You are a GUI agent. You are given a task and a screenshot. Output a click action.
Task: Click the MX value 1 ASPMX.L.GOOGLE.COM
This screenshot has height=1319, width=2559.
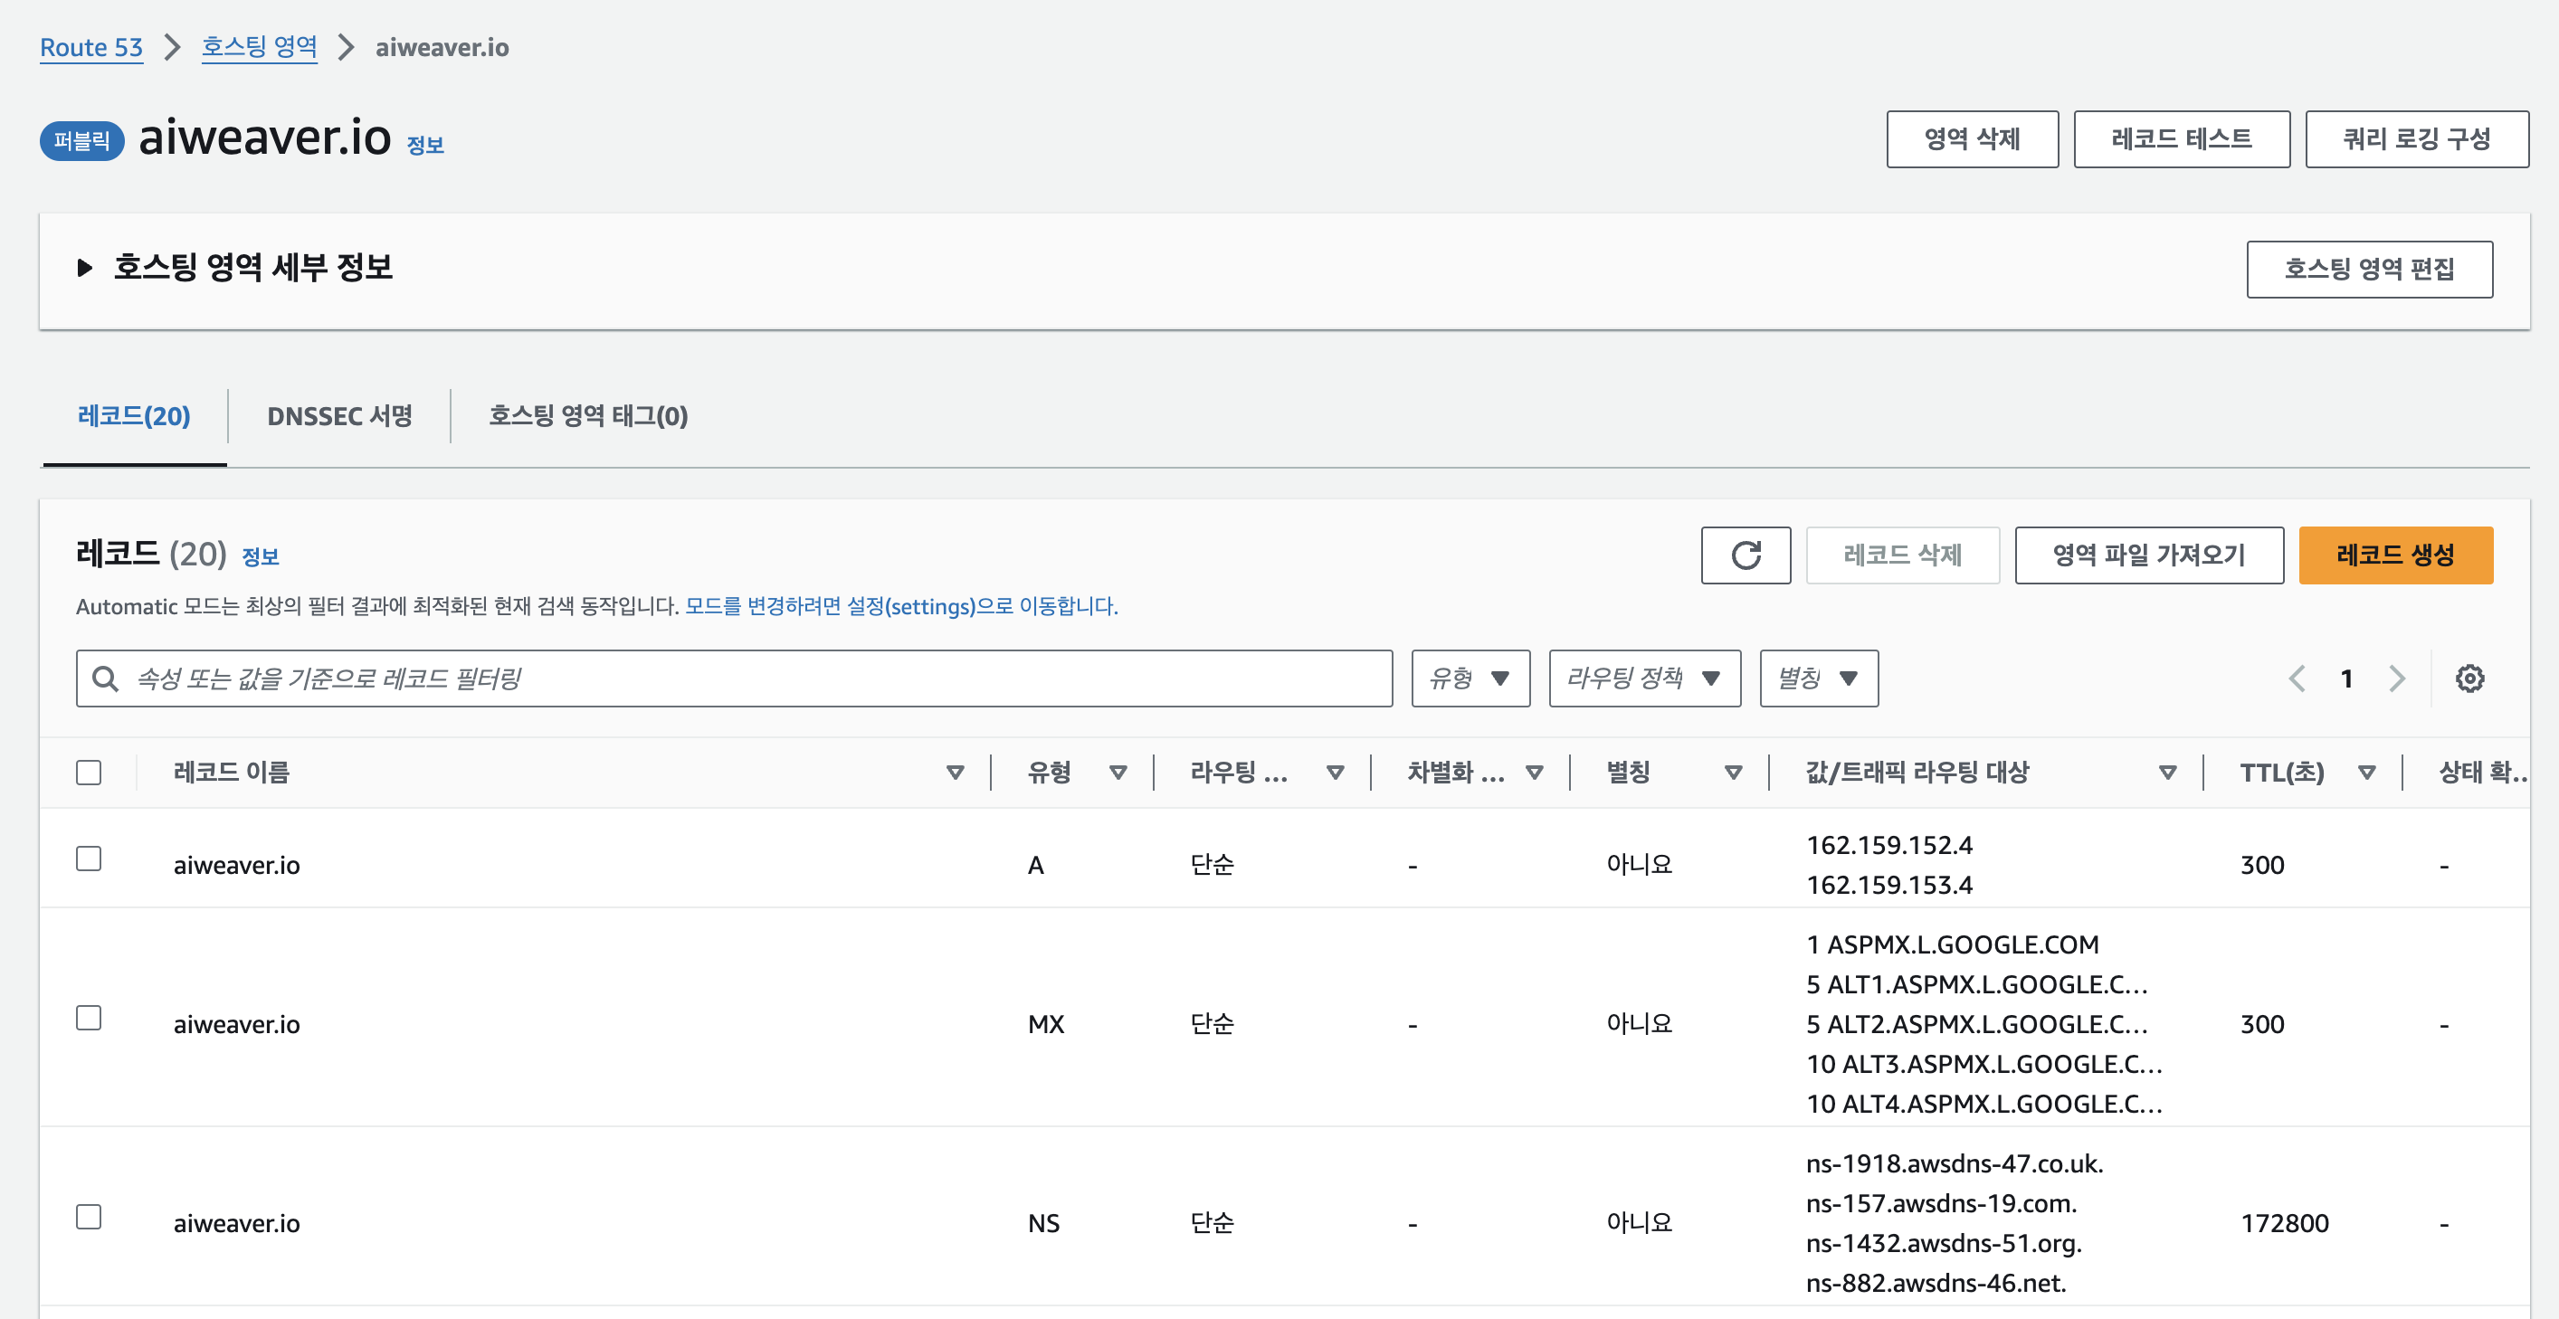1952,944
